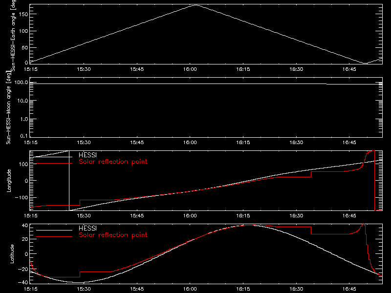Click the 40 tick on Latitude plot
Screen dimensions: 391x293
(x=25, y=226)
